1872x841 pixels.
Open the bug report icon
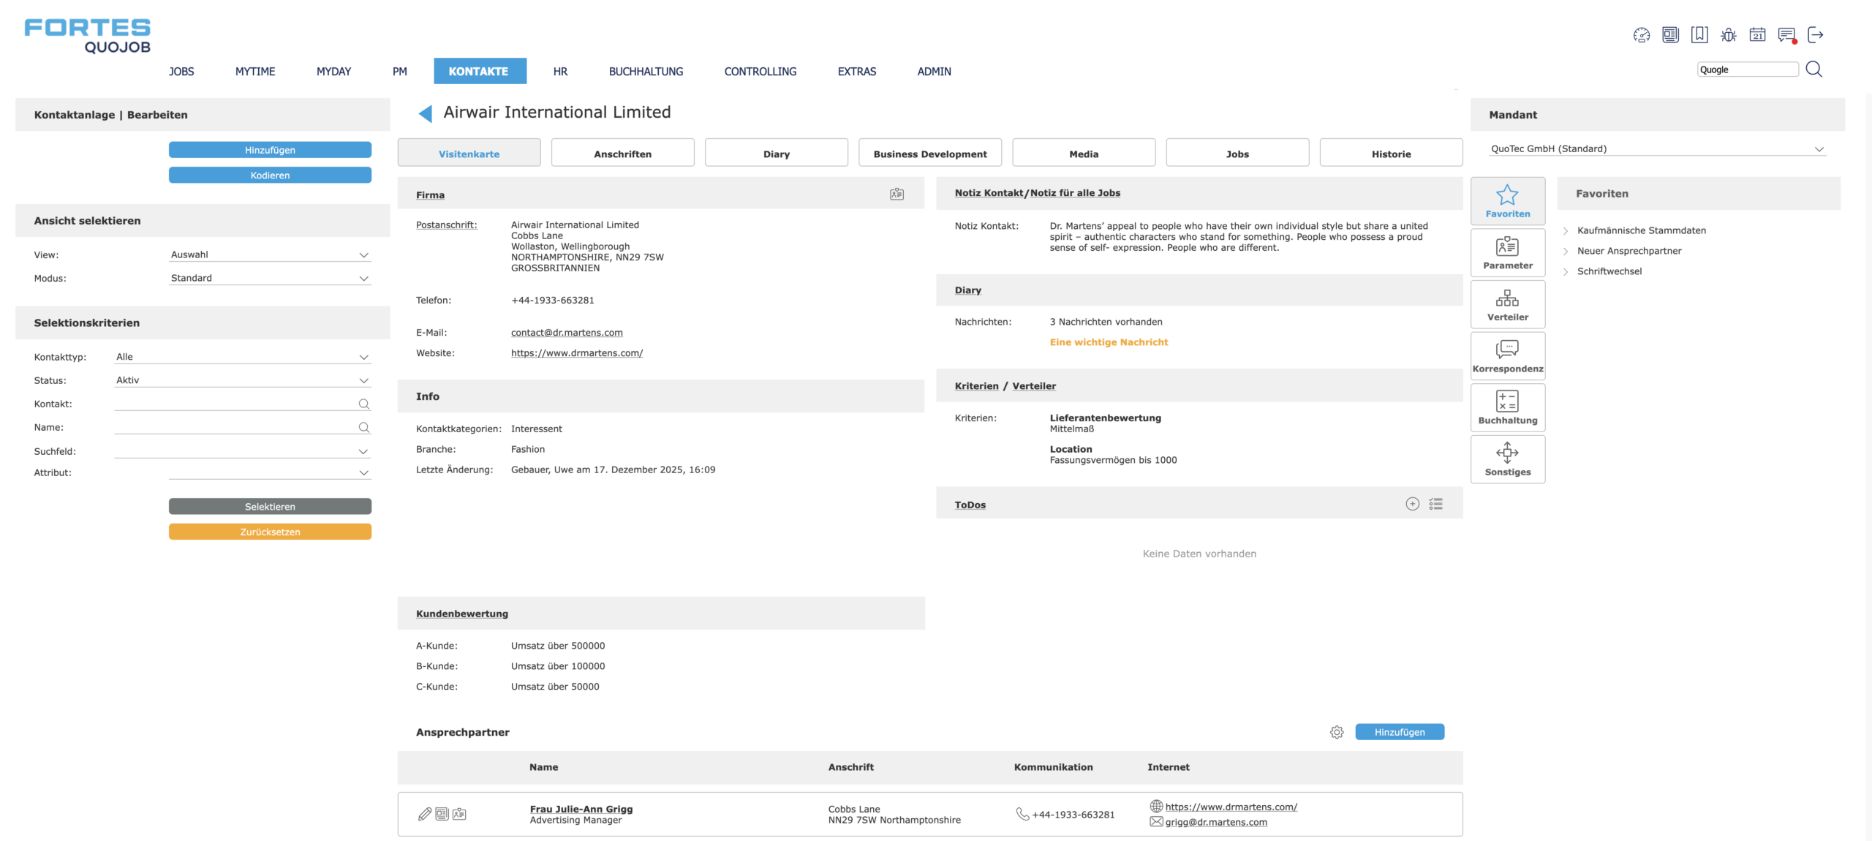click(1729, 34)
